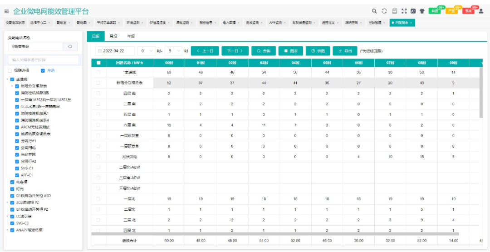
Task: Close the 配电室 tab
Action: (x=69, y=23)
